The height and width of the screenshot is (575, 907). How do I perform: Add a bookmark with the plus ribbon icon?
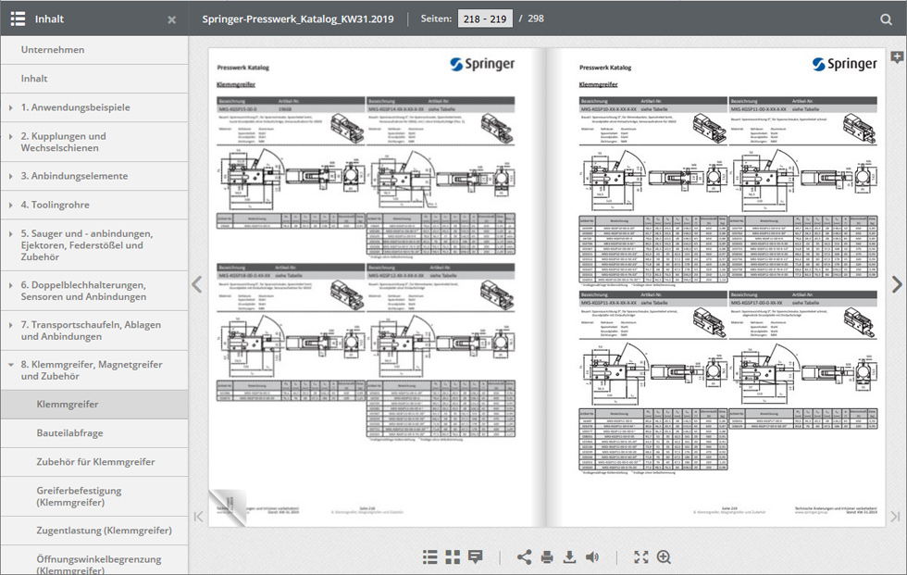tap(897, 57)
